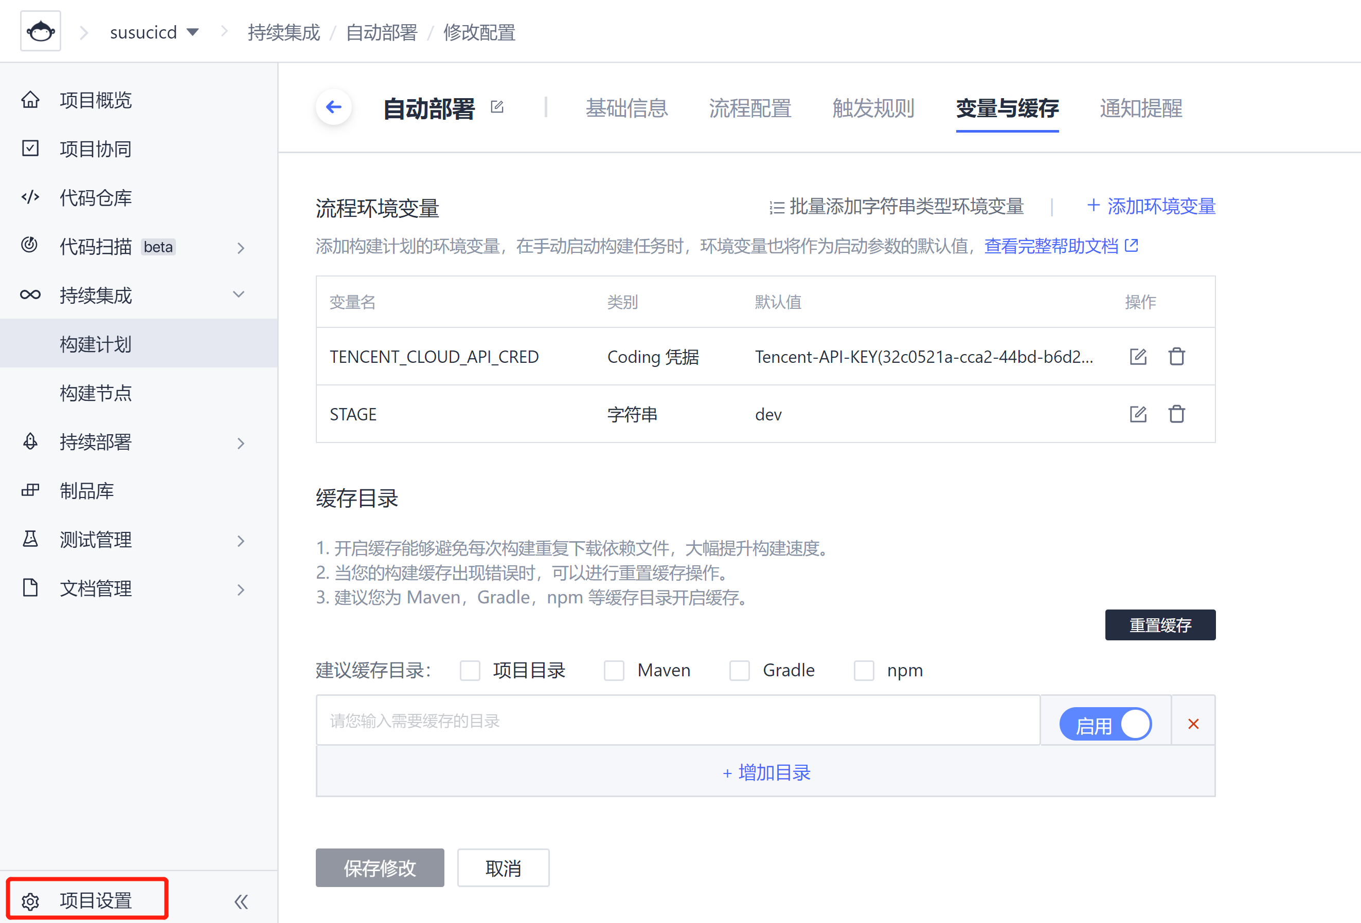The image size is (1361, 923).
Task: Remove the cache directory with the red X
Action: click(x=1193, y=724)
